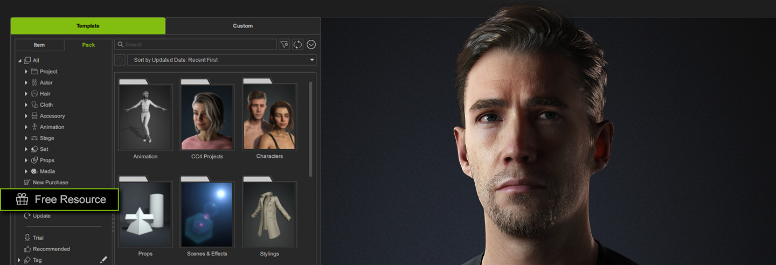Click the Recommended thumbs-up icon
The height and width of the screenshot is (265, 776).
27,249
